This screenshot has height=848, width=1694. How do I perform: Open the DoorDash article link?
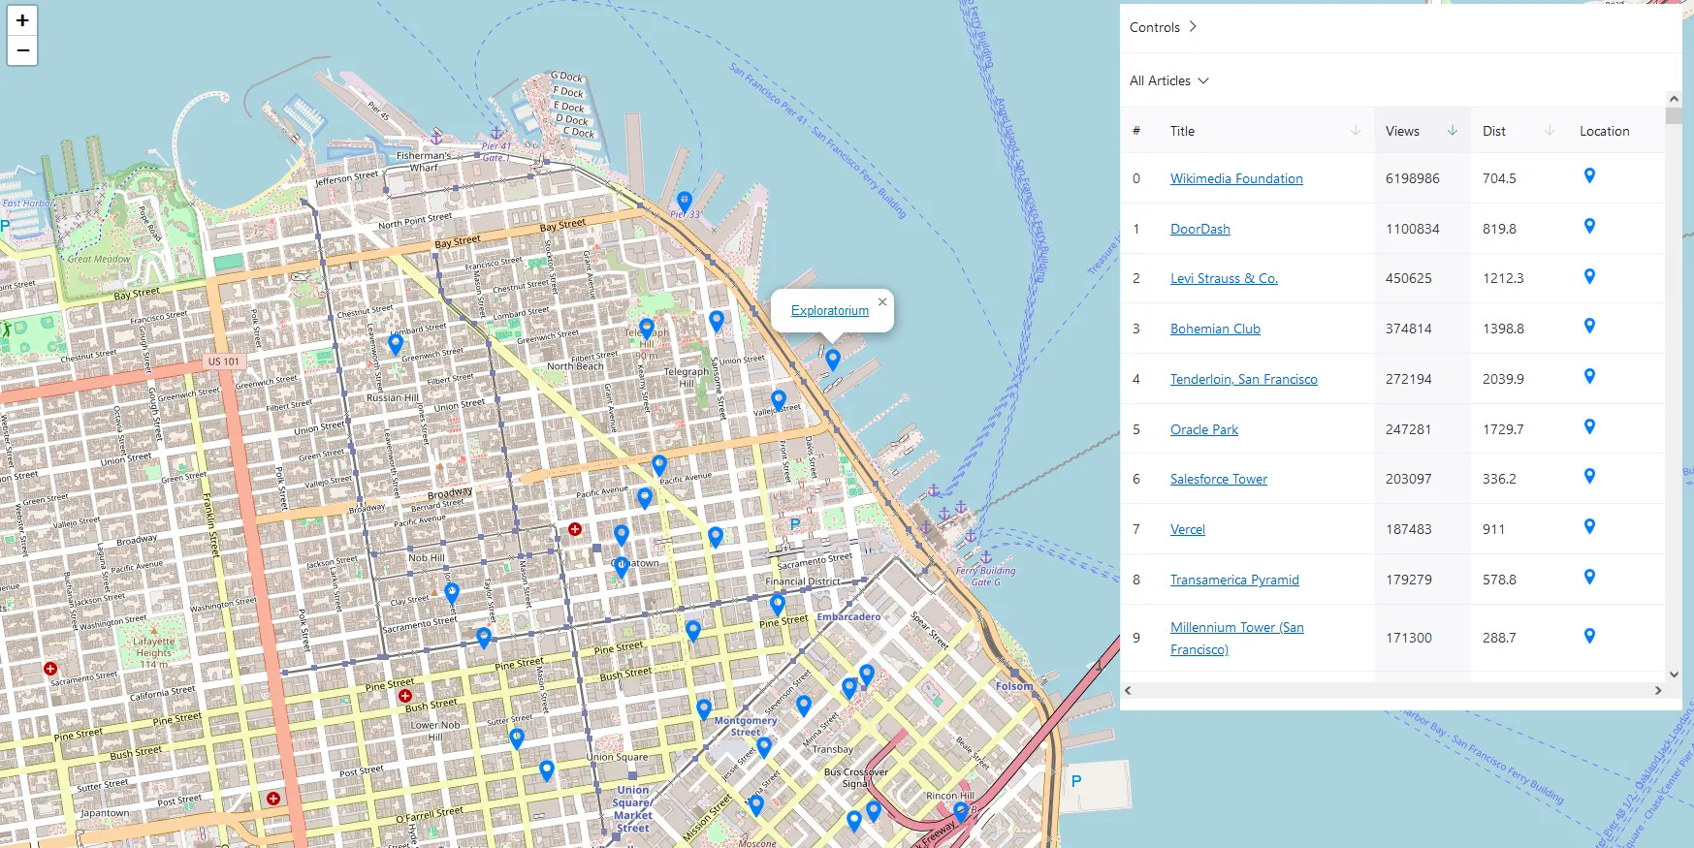click(1200, 229)
